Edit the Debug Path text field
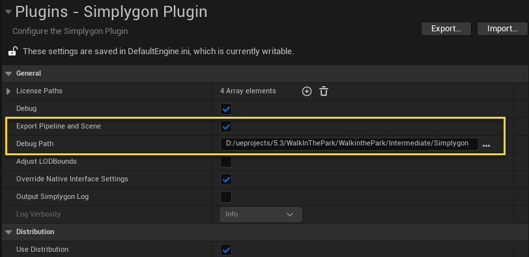The height and width of the screenshot is (257, 529). point(349,144)
